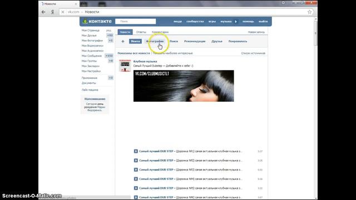Open the помощь link in header

click(x=248, y=22)
